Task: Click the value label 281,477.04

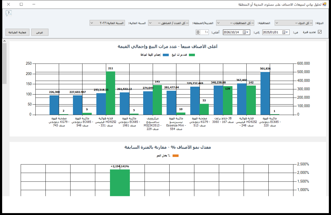Action: [171, 87]
